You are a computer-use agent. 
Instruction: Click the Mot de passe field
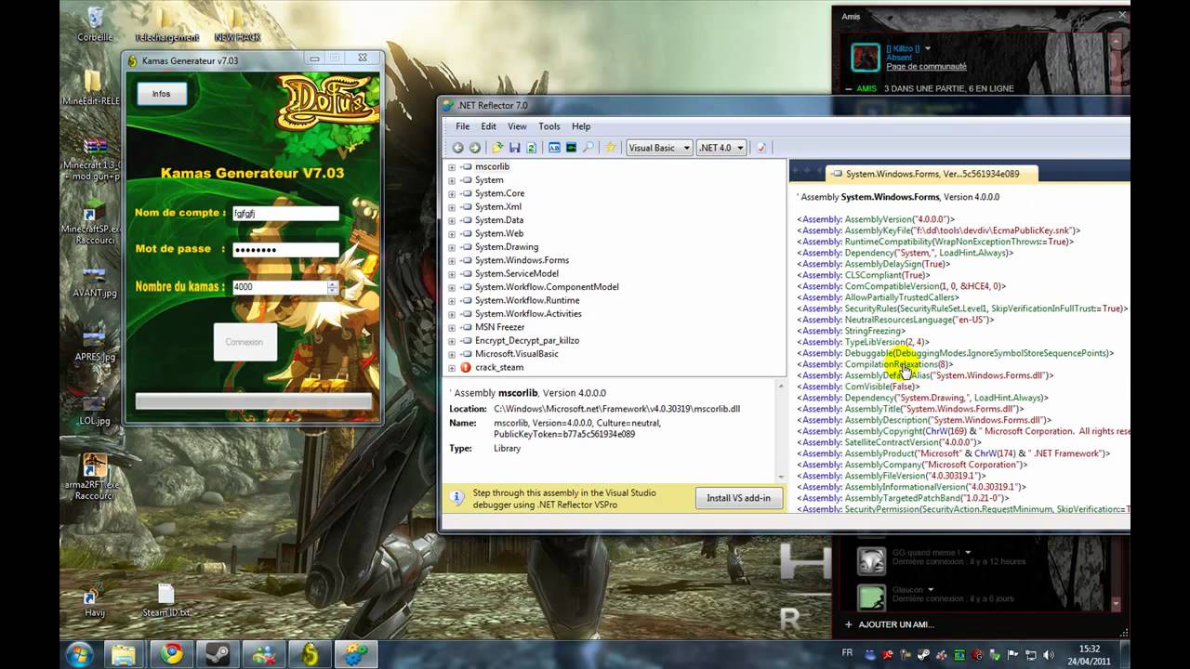(x=285, y=250)
